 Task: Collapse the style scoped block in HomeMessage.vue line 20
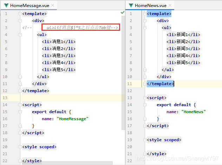pyautogui.click(x=20, y=147)
